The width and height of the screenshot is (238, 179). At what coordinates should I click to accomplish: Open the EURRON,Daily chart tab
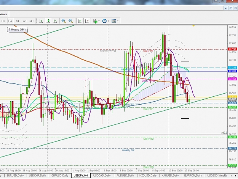(193, 176)
